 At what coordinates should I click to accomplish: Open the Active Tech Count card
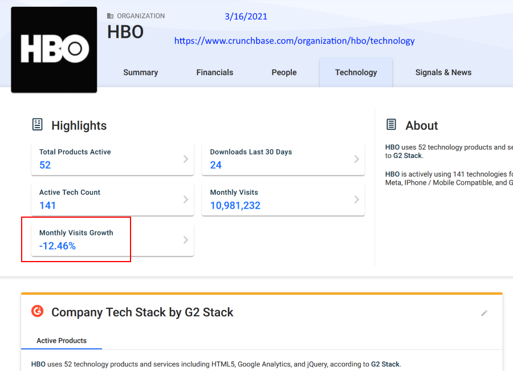point(112,199)
